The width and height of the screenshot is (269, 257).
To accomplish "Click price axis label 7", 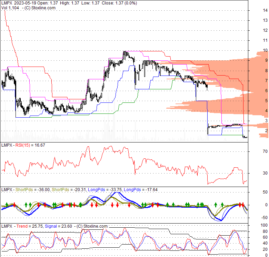I will (x=267, y=80).
